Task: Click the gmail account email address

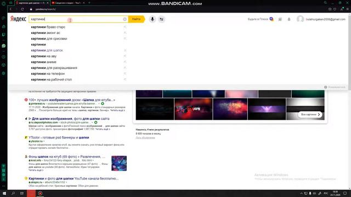Action: click(325, 20)
